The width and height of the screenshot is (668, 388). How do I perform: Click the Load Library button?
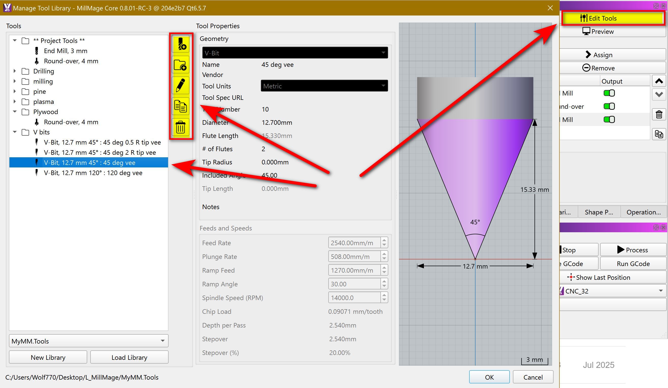pos(129,358)
